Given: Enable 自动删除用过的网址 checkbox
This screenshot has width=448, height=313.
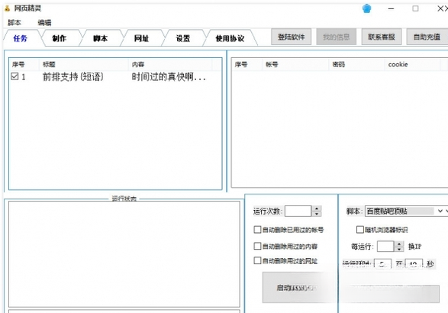Looking at the screenshot, I should [257, 260].
